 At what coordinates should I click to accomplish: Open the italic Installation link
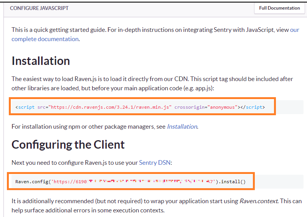(182, 127)
